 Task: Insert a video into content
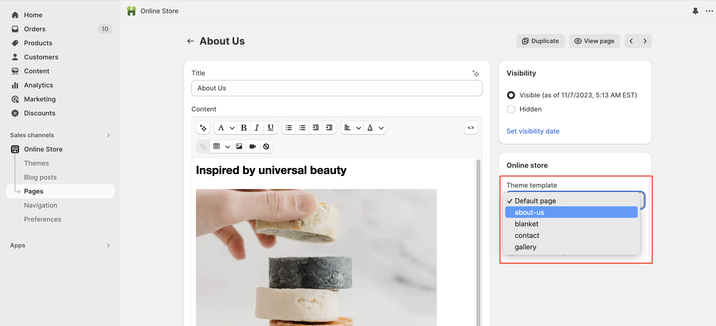tap(252, 146)
